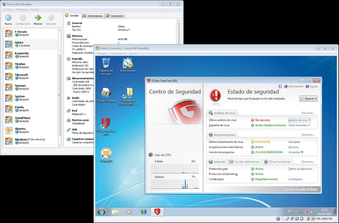Click the G Data shield tray icon
This screenshot has height=223, width=339.
[x=306, y=212]
